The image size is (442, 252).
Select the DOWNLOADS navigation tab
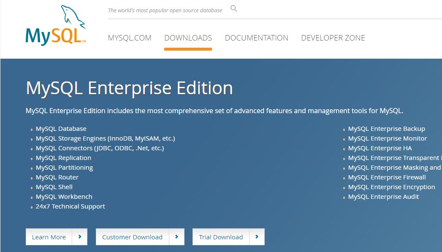(188, 38)
